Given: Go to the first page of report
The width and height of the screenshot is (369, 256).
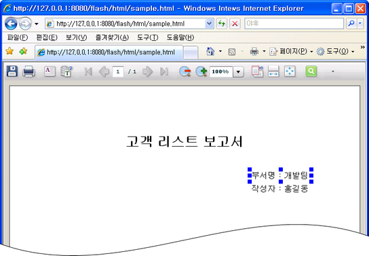Looking at the screenshot, I should 88,71.
